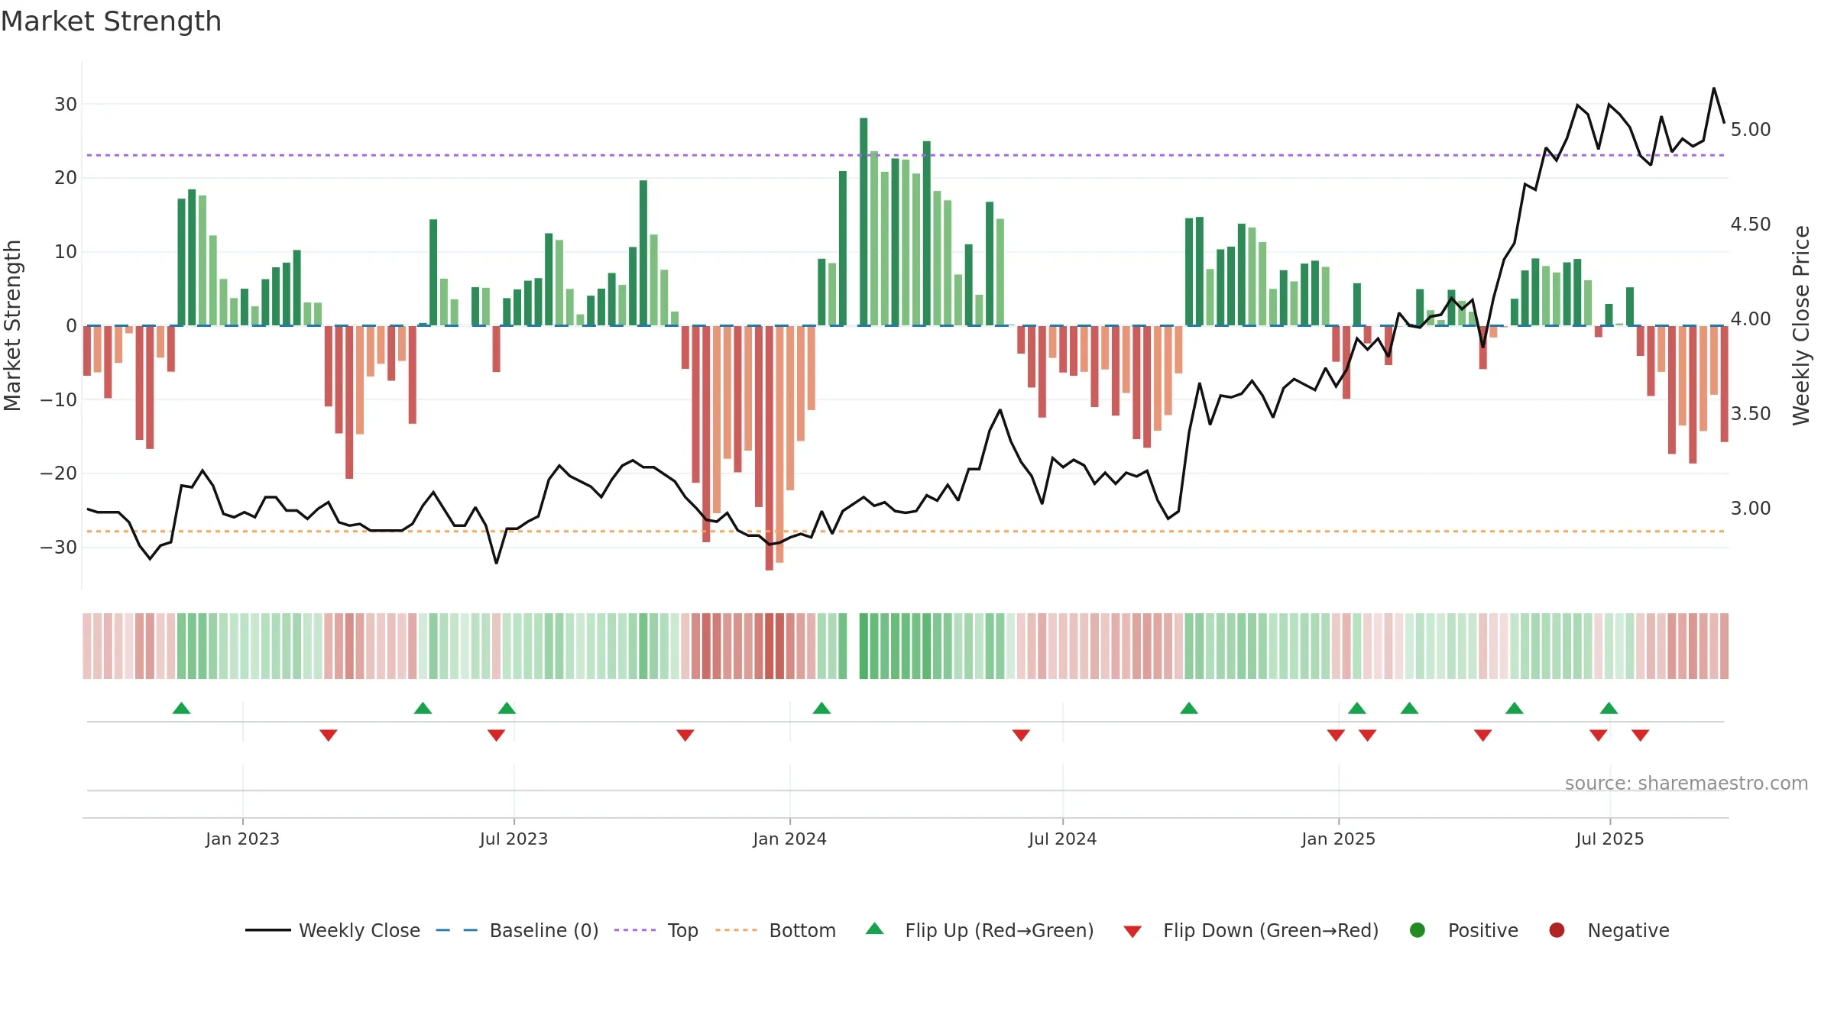This screenshot has width=1834, height=1031.
Task: Click the vertical Market Strength axis title
Action: click(12, 325)
